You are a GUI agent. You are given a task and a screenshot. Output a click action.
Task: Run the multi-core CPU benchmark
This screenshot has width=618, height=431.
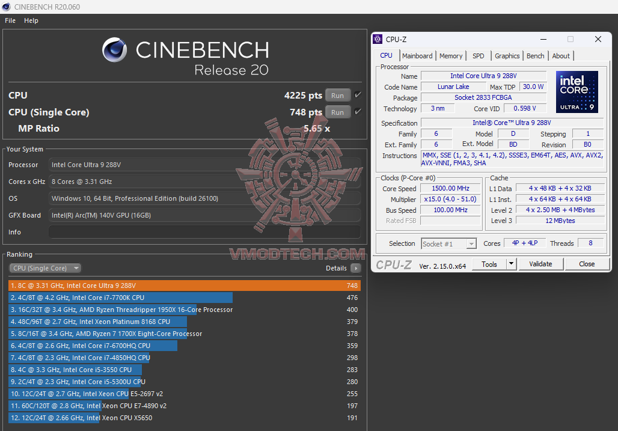[337, 96]
